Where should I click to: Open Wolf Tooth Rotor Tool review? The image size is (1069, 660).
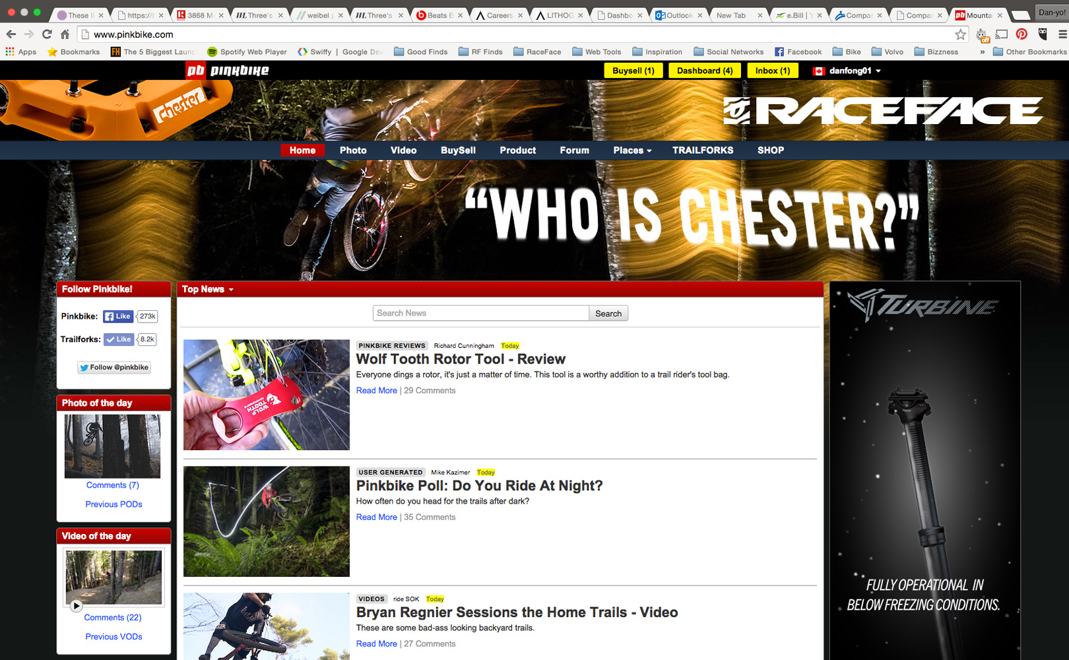point(461,359)
